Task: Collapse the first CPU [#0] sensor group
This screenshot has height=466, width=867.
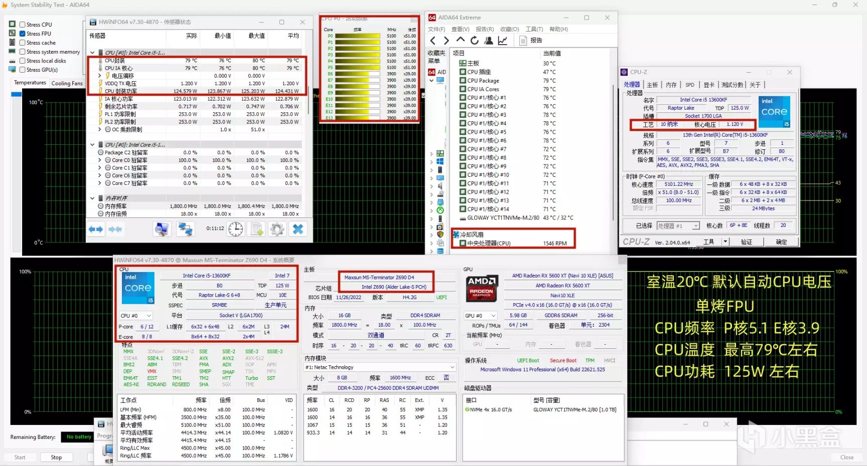Action: point(92,53)
